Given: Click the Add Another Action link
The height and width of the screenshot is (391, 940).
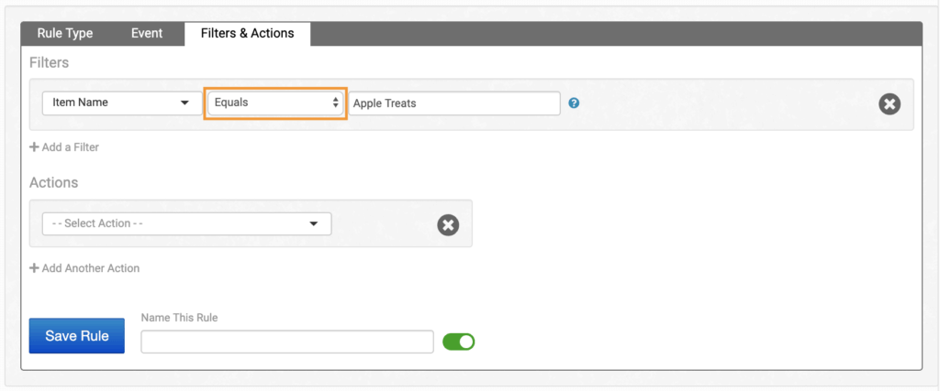Looking at the screenshot, I should click(90, 268).
